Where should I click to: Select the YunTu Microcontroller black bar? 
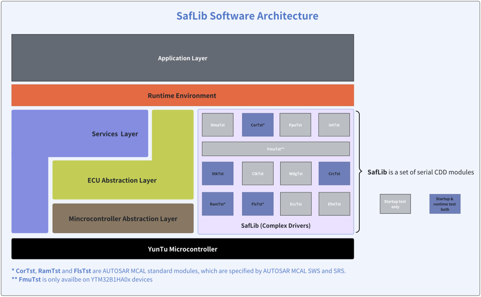(x=183, y=249)
